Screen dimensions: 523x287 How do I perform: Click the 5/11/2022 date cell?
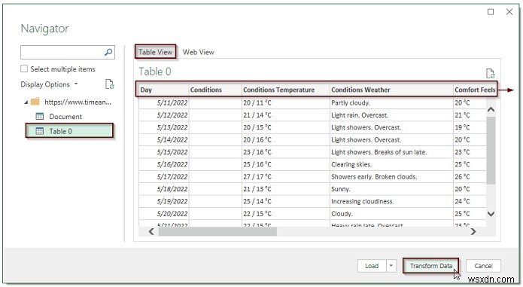pos(164,102)
